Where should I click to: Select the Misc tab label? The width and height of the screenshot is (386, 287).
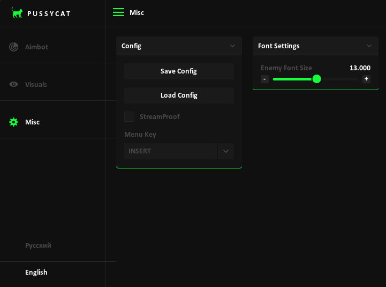[x=32, y=122]
